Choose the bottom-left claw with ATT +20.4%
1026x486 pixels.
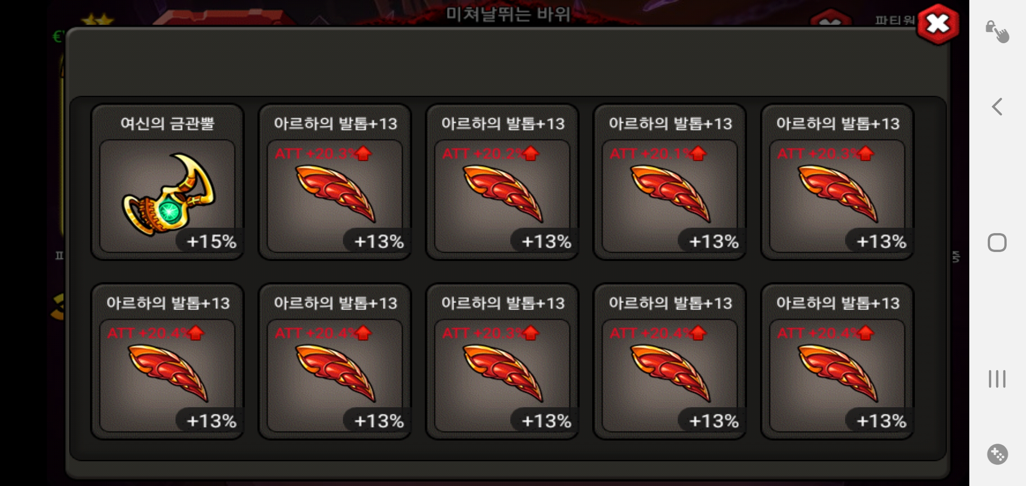coord(167,361)
